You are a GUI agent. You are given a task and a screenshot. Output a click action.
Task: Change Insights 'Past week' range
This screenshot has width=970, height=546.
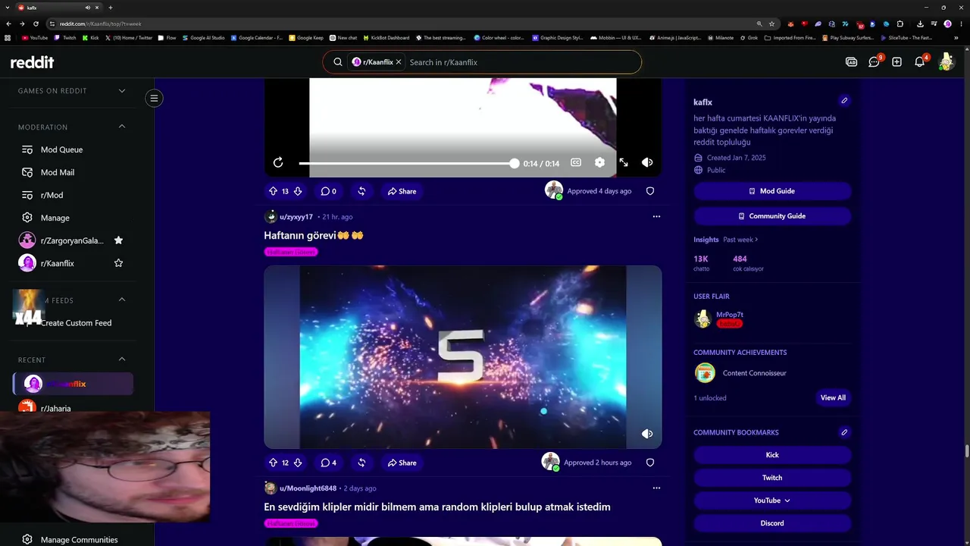click(740, 240)
